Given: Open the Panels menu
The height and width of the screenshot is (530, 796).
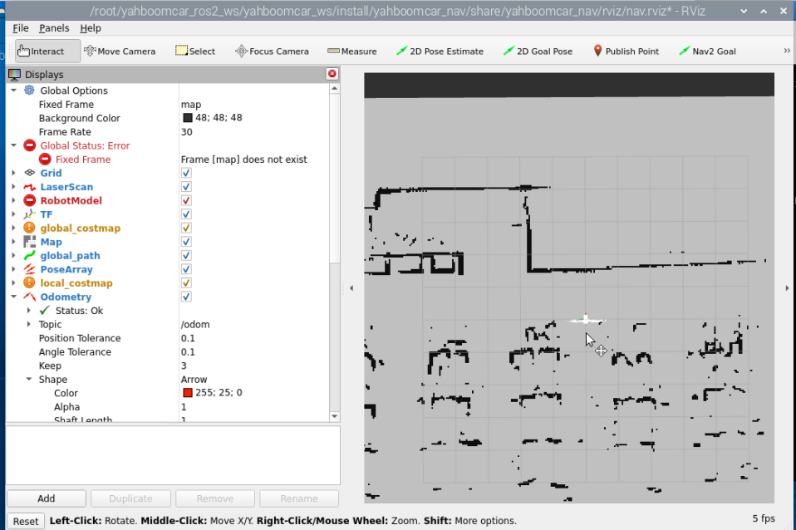Looking at the screenshot, I should 54,28.
